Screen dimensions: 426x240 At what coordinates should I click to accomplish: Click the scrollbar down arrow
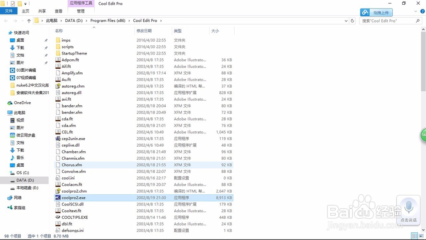[423, 230]
